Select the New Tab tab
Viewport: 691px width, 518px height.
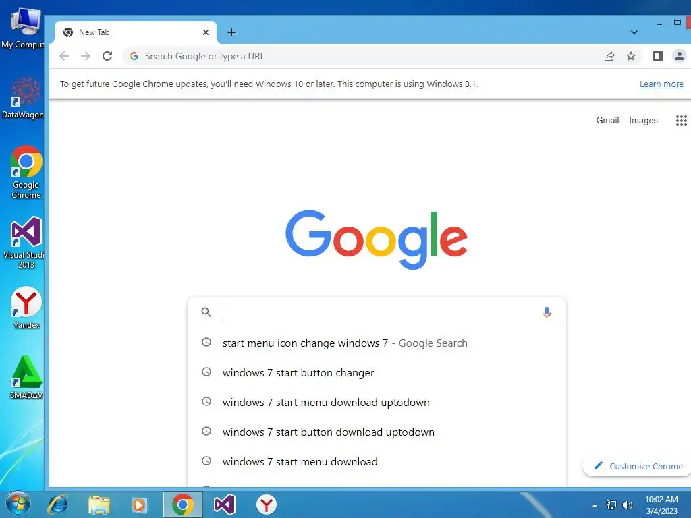tap(135, 32)
